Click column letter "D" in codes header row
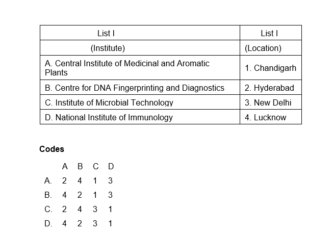Image resolution: width=333 pixels, height=235 pixels. pos(111,166)
